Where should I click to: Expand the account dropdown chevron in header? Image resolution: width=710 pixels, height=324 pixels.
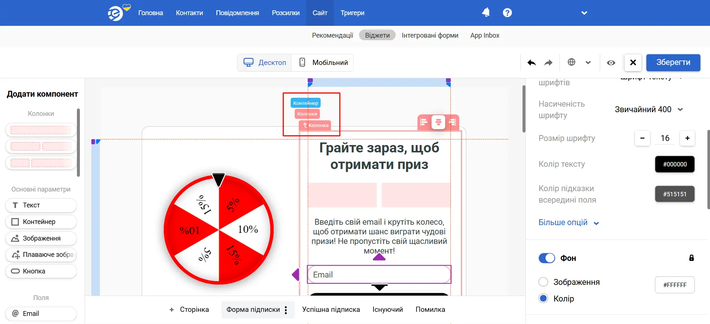click(x=584, y=13)
